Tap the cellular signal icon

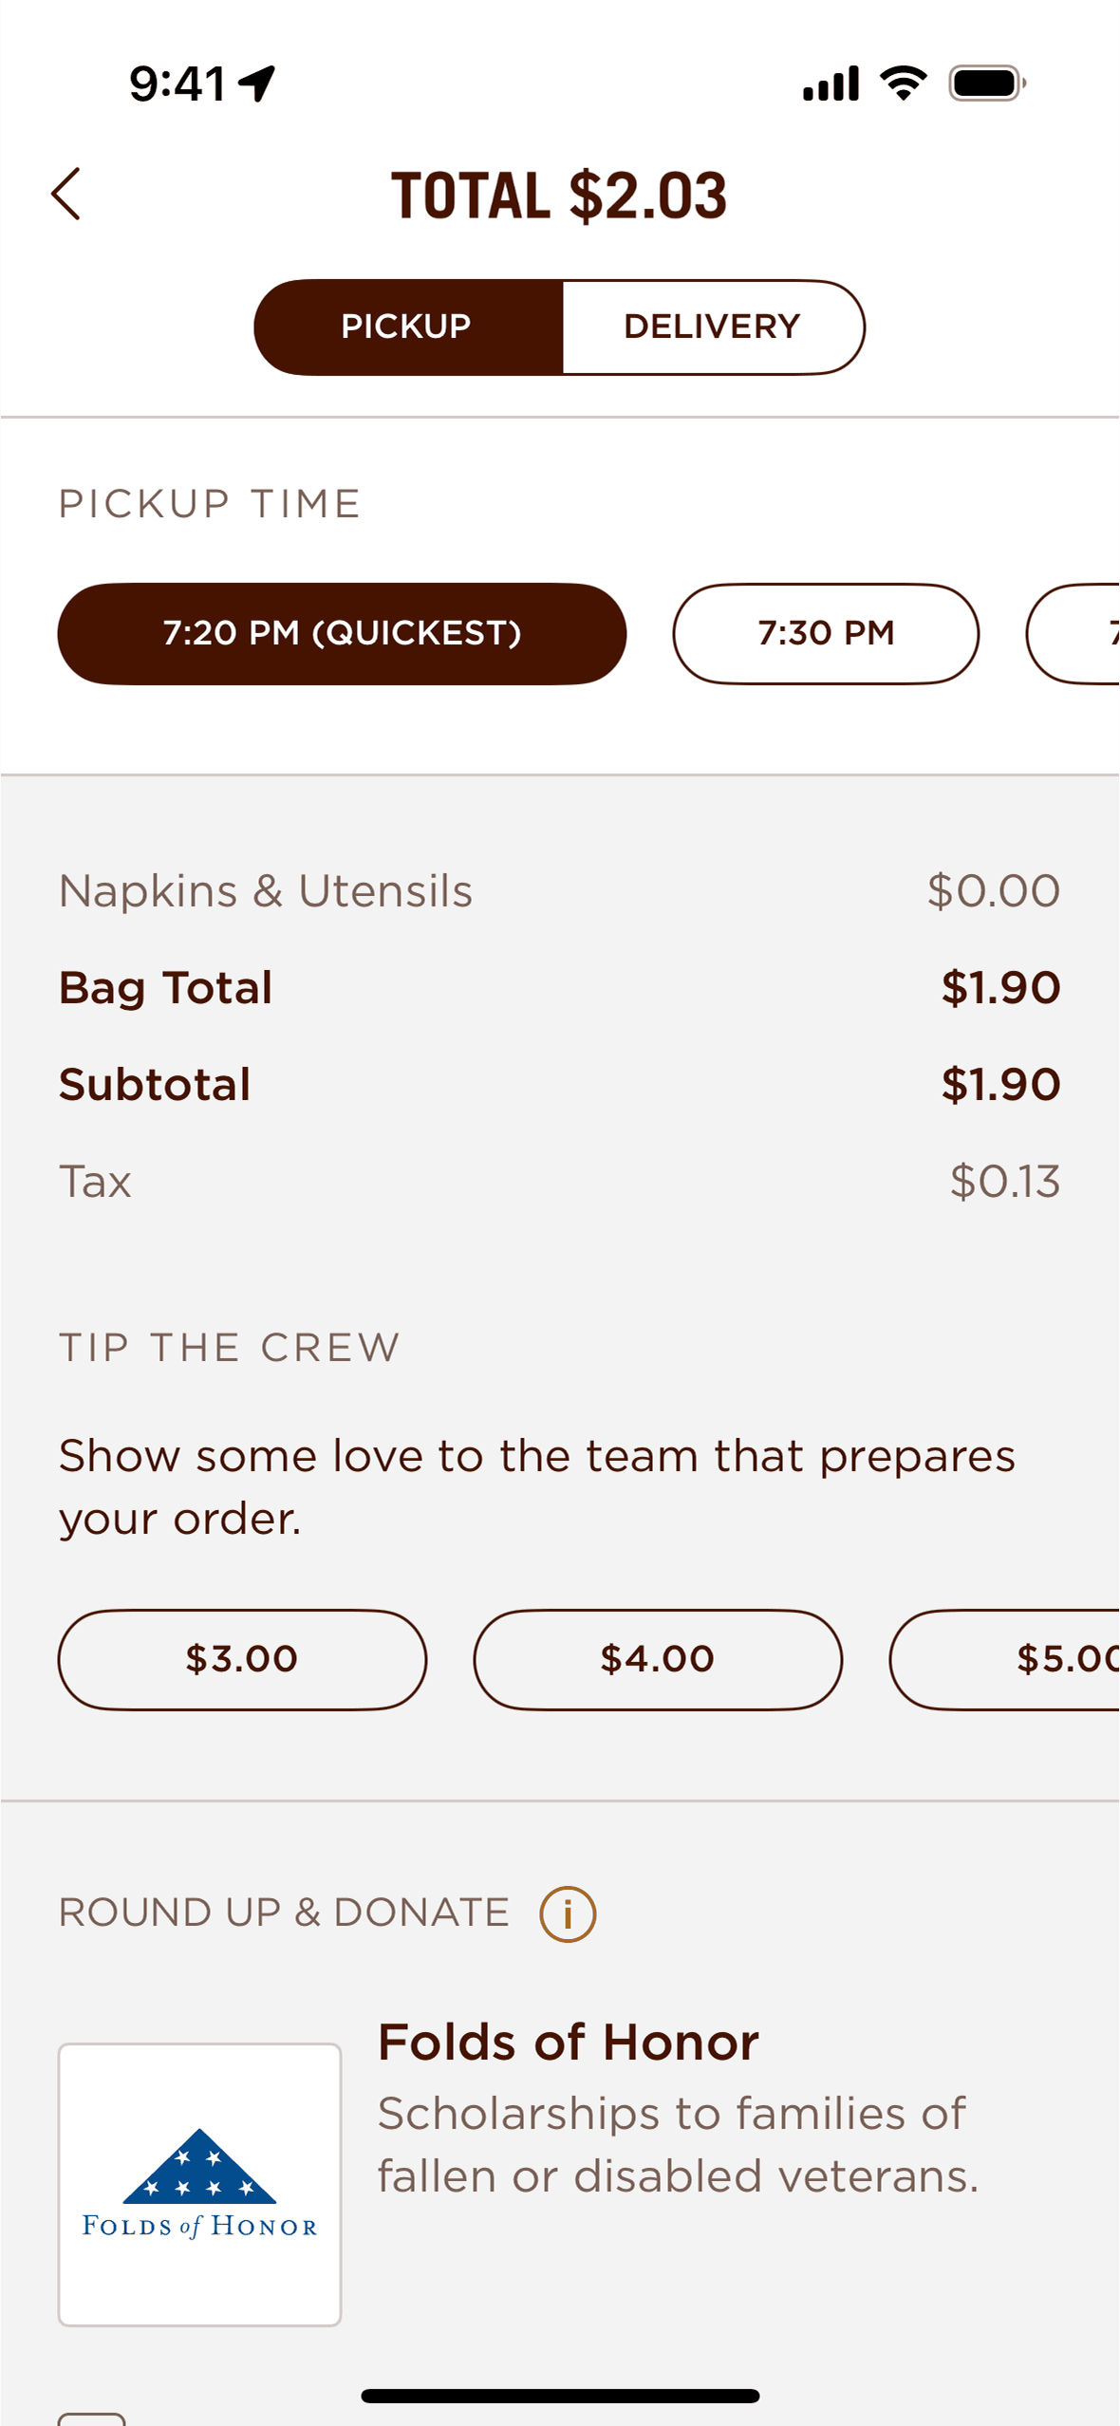click(831, 84)
